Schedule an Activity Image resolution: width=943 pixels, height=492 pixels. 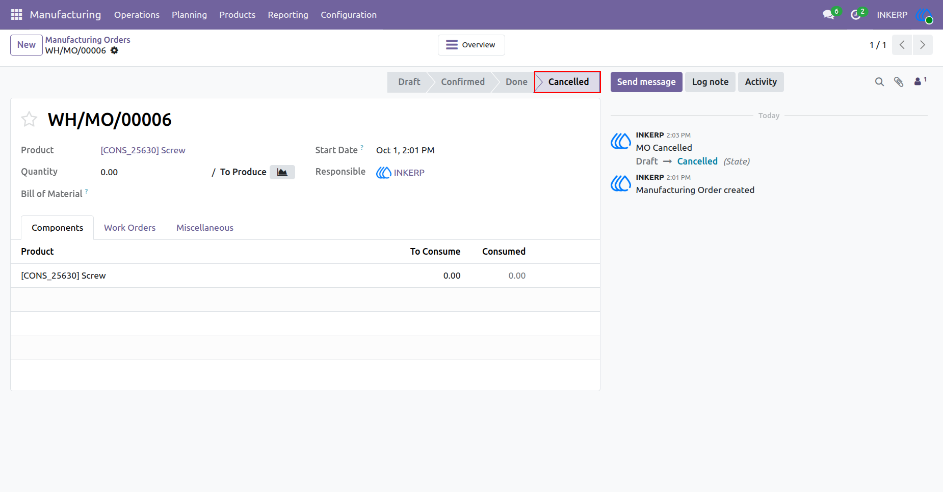coord(761,82)
